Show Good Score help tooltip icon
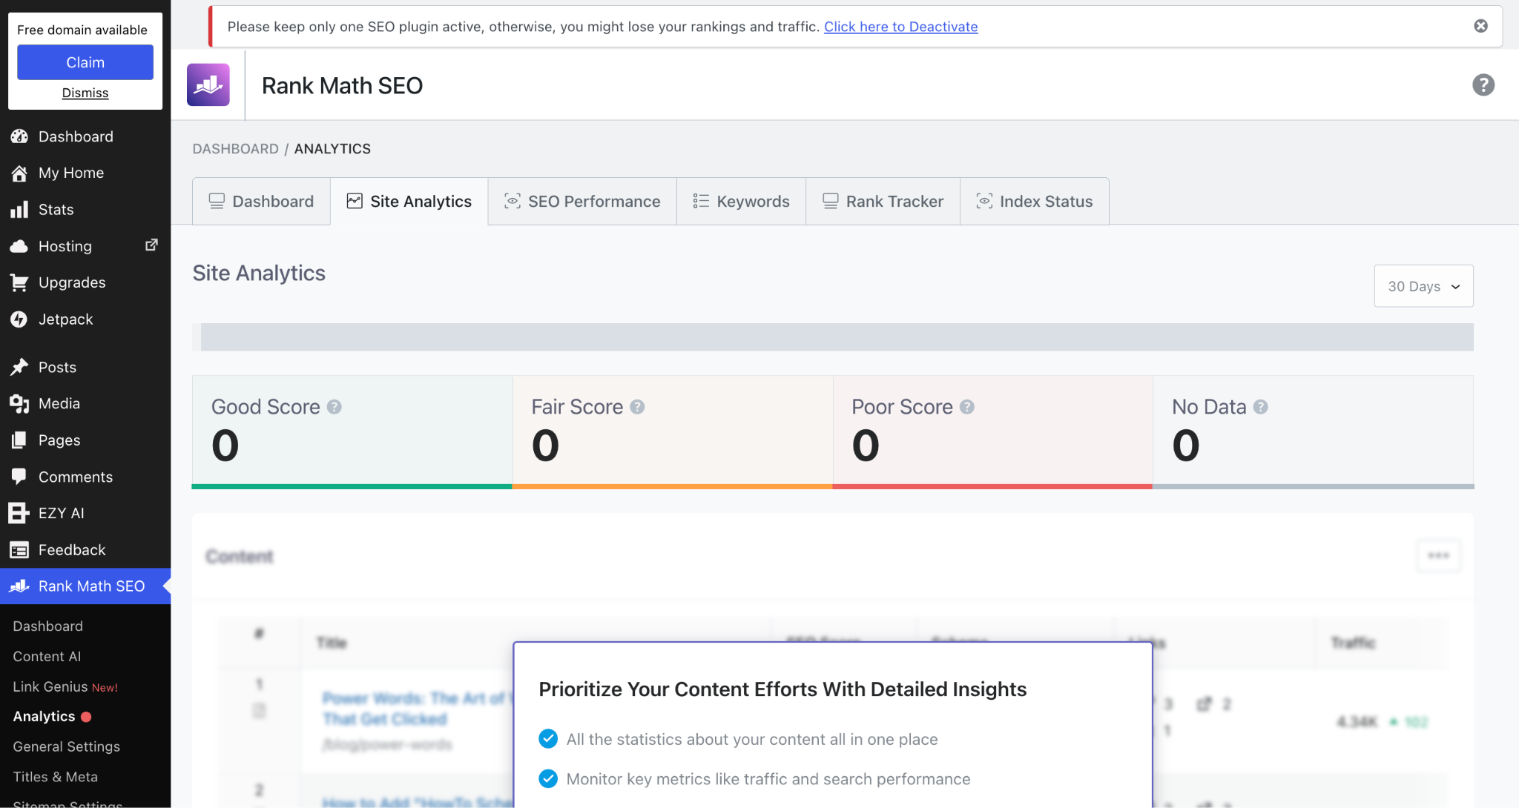The height and width of the screenshot is (808, 1519). click(x=335, y=407)
